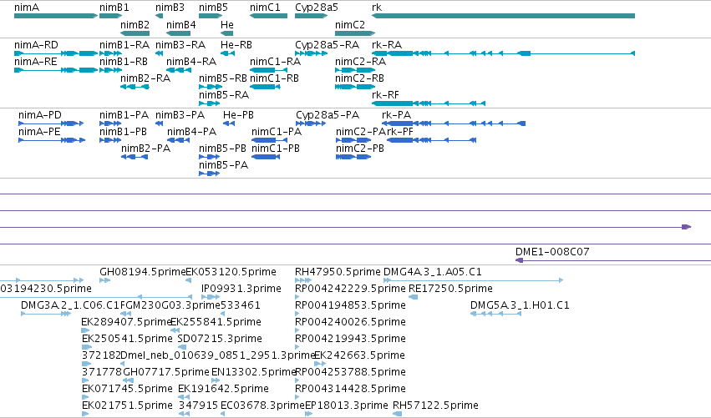
Task: Select the GH08194.5prime EST label
Action: pos(143,272)
